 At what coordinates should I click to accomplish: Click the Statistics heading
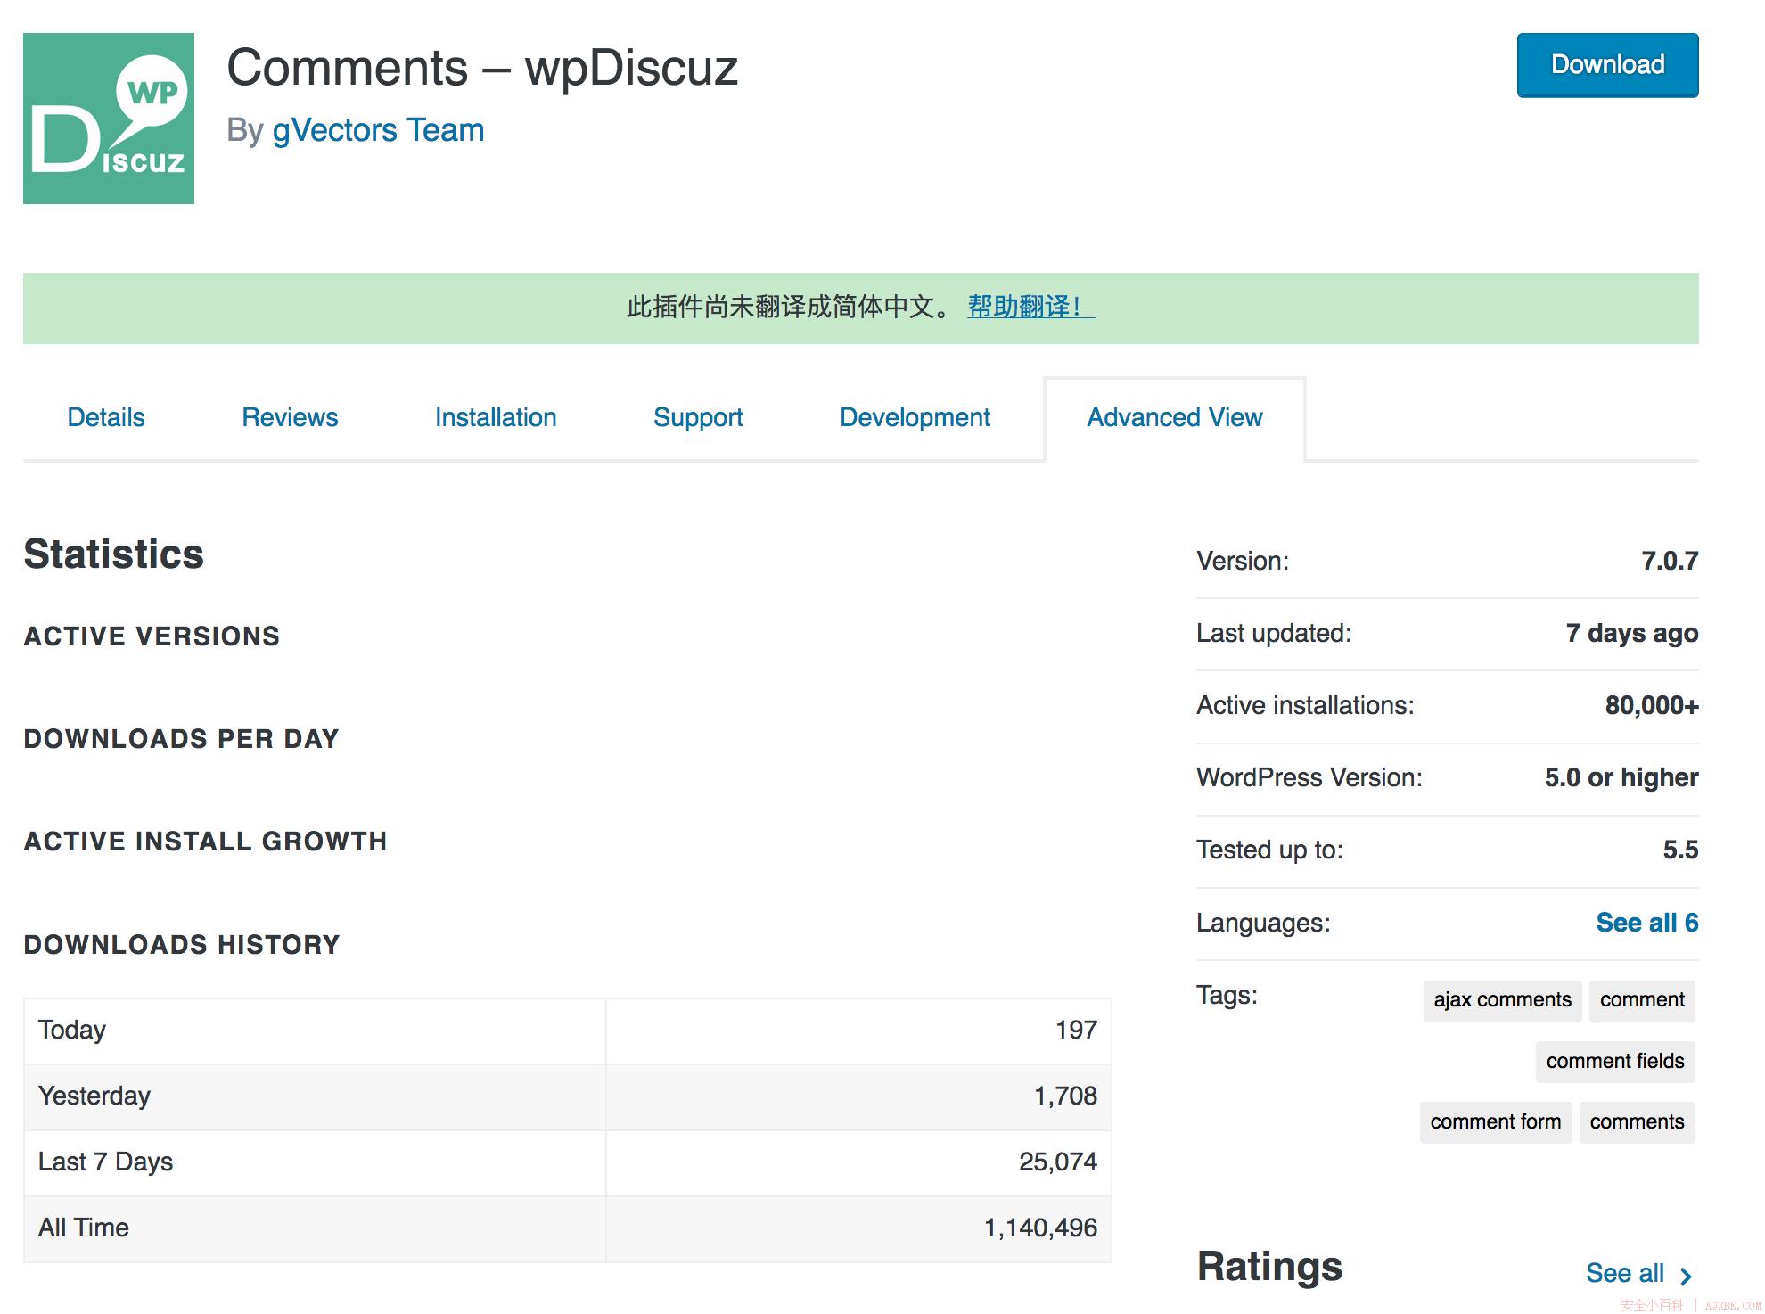pyautogui.click(x=113, y=554)
